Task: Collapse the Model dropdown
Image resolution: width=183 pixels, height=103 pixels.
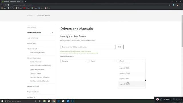Action: (132, 61)
